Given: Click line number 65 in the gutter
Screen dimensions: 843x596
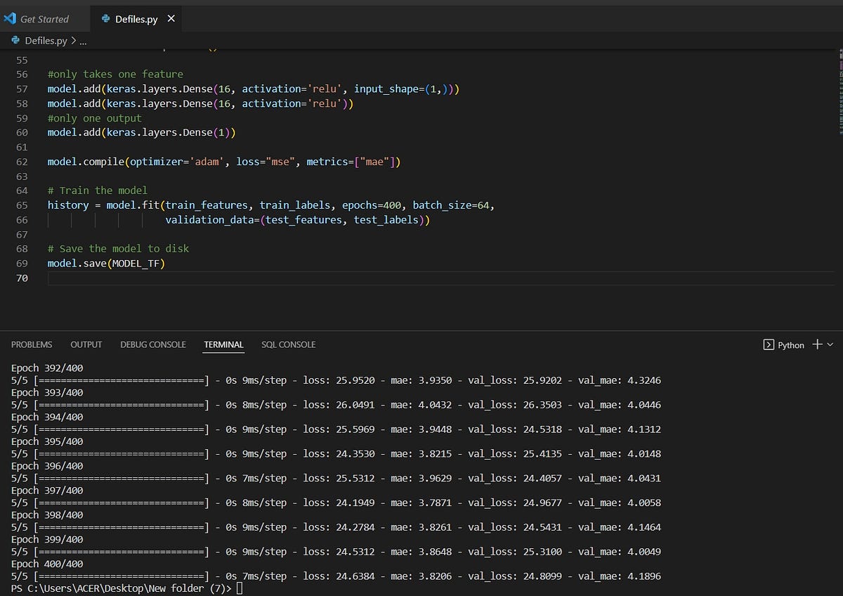Looking at the screenshot, I should pyautogui.click(x=22, y=205).
